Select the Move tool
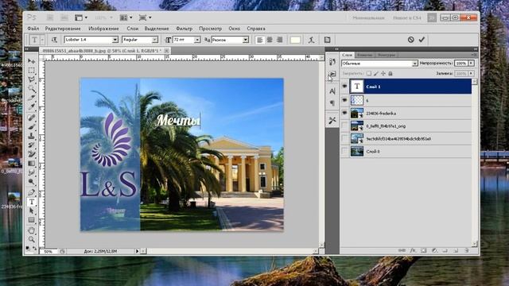The width and height of the screenshot is (509, 286). pos(32,61)
